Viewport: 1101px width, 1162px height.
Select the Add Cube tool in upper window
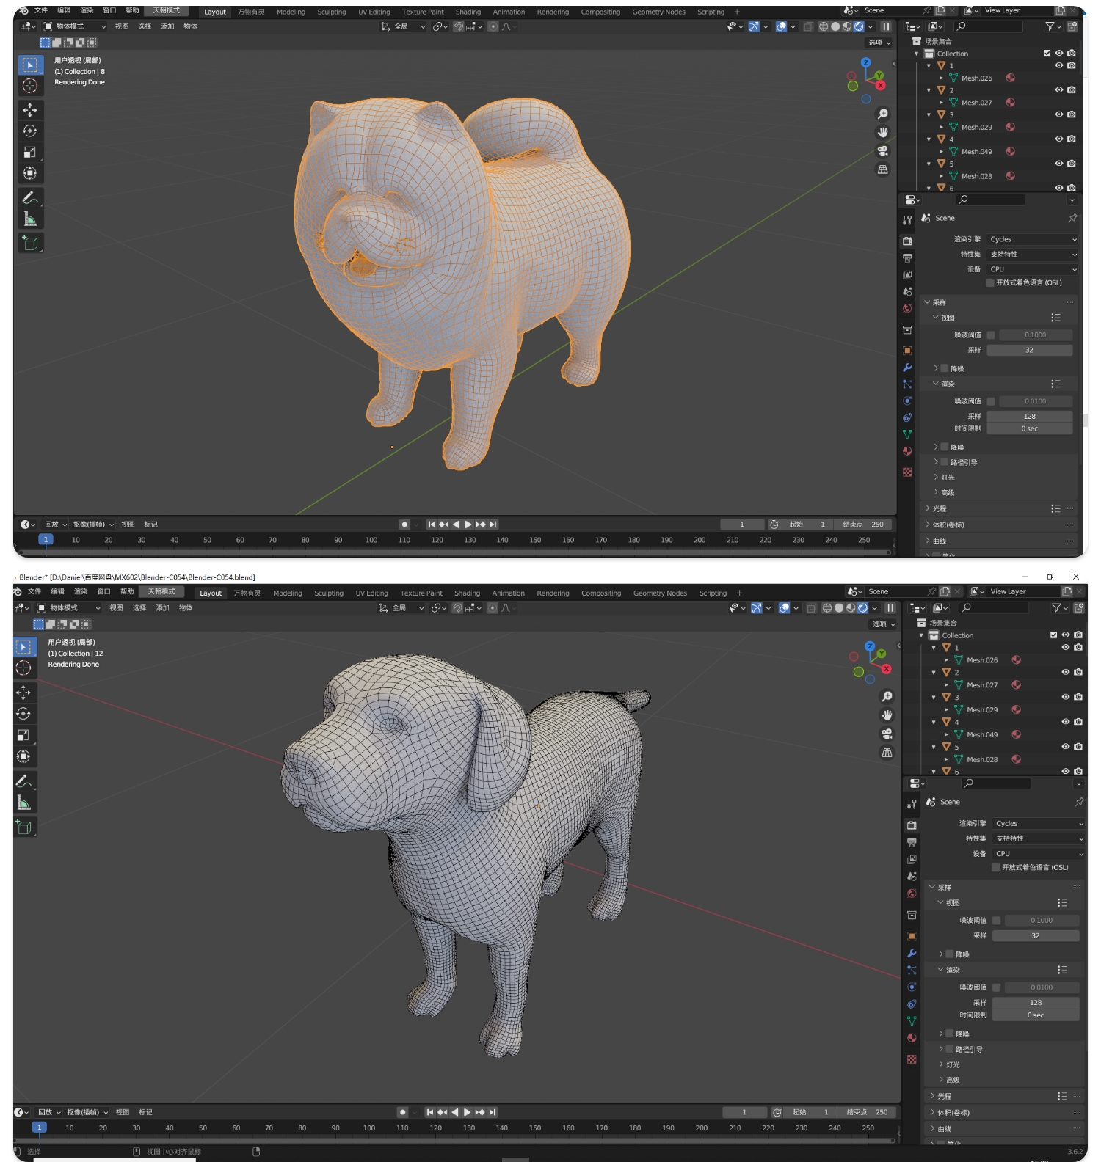(30, 243)
